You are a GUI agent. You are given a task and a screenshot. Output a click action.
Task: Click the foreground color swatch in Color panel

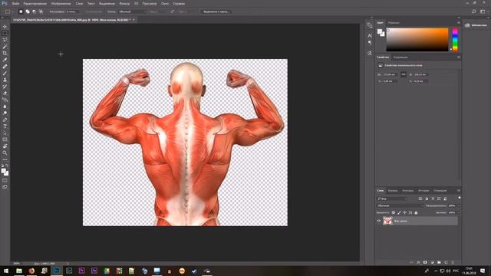pos(380,31)
